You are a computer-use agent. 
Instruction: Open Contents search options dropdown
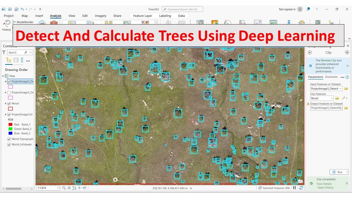(30, 52)
